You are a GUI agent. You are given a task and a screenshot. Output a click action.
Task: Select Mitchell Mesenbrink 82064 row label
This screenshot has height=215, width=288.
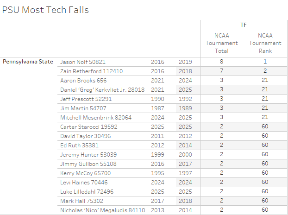(x=96, y=117)
